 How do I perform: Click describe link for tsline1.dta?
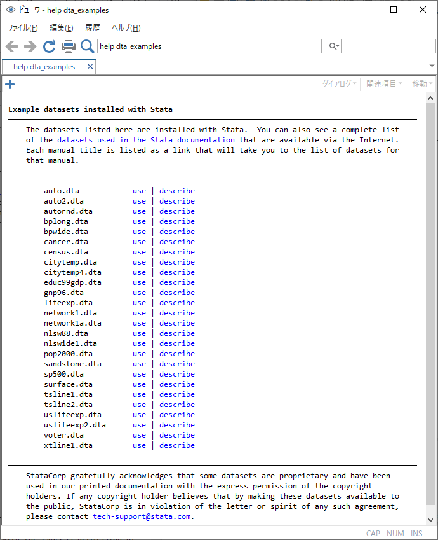(177, 394)
